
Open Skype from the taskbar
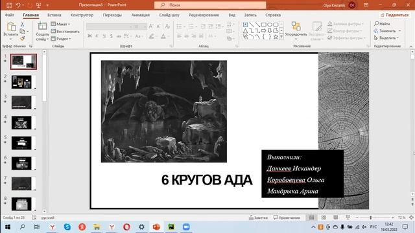(x=67, y=227)
